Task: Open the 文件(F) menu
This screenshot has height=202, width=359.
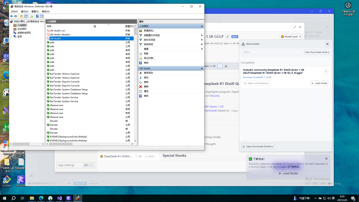Action: pos(14,12)
